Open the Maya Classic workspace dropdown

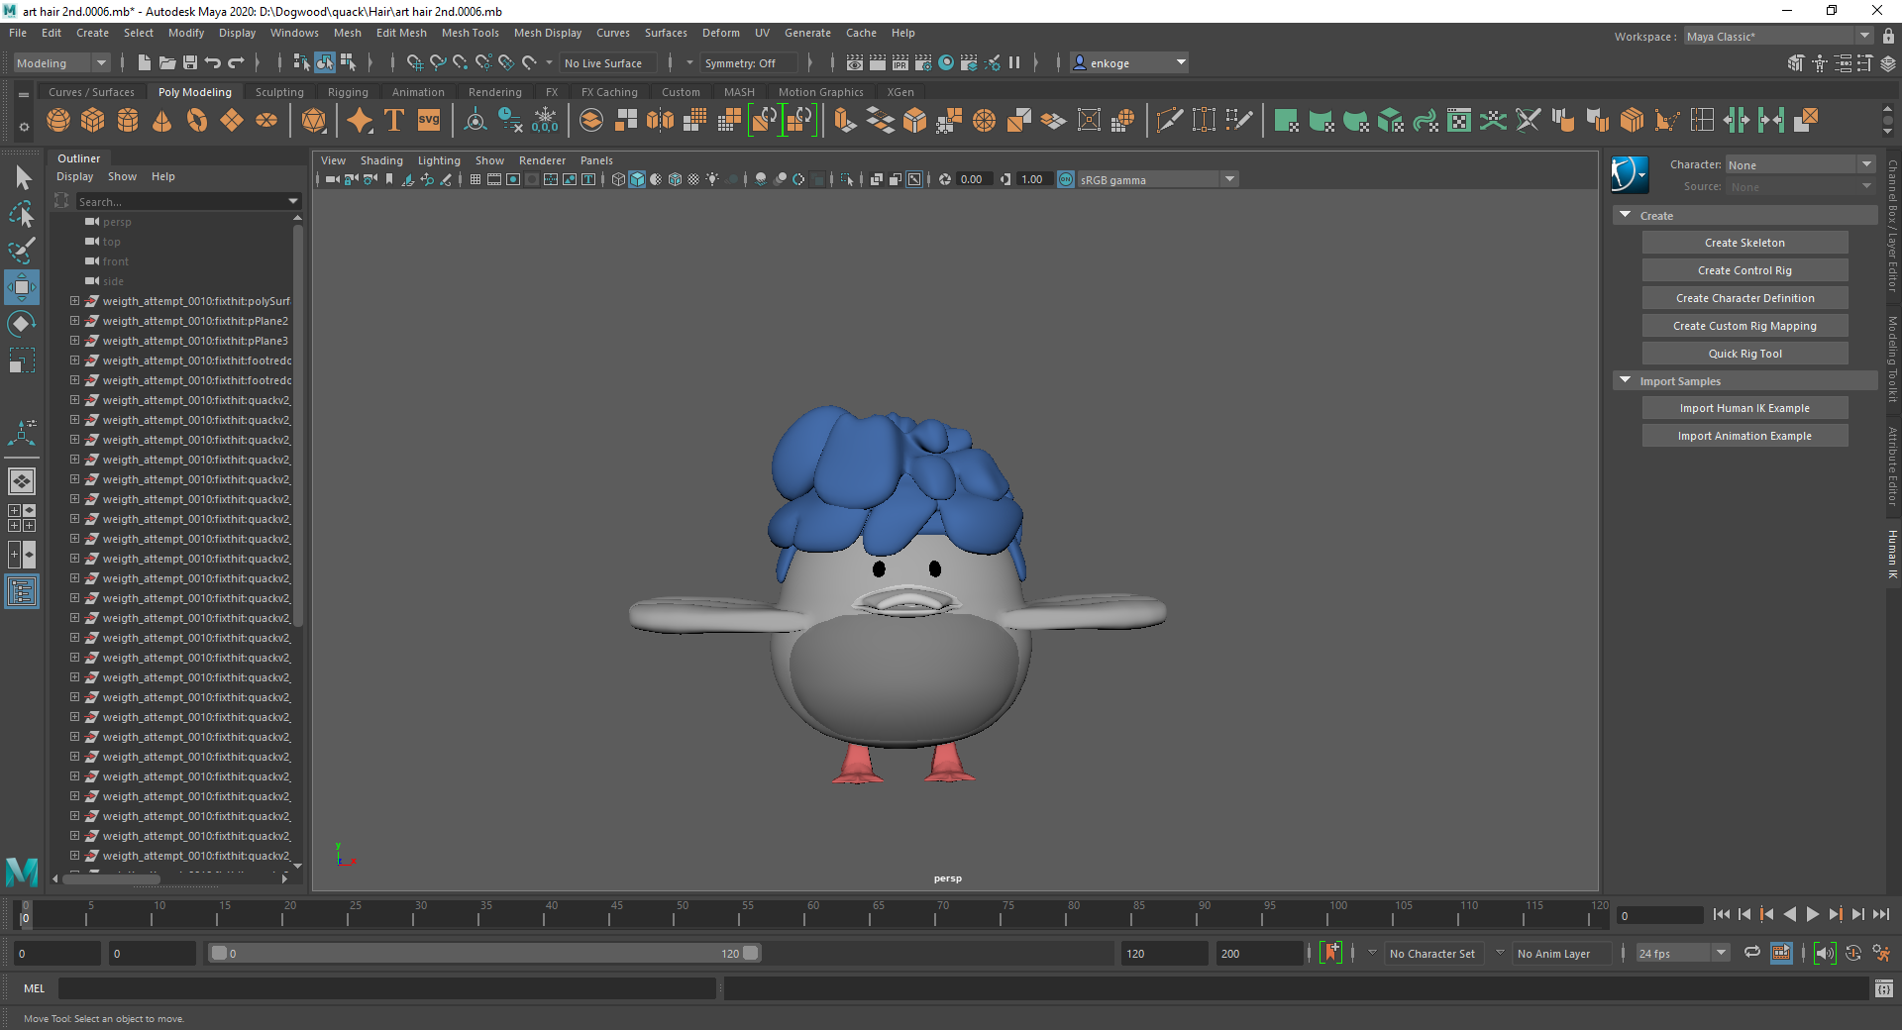click(1778, 37)
